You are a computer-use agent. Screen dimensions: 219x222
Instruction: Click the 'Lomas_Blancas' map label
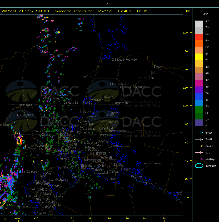[x=151, y=163]
